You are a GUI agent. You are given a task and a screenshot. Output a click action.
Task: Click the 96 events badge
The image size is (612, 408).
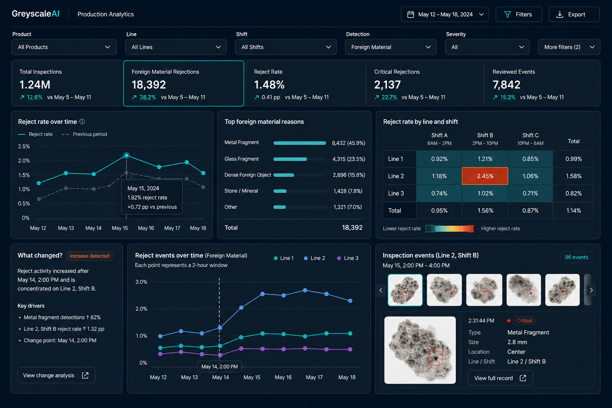click(x=577, y=257)
